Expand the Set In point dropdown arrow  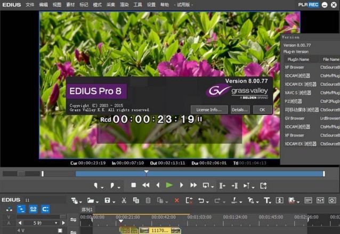[x=102, y=188]
